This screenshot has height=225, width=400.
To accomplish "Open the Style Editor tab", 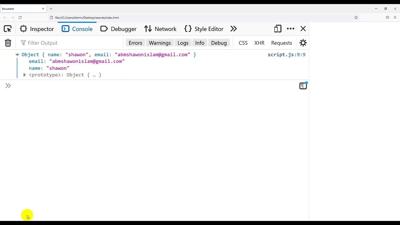I will pyautogui.click(x=204, y=29).
